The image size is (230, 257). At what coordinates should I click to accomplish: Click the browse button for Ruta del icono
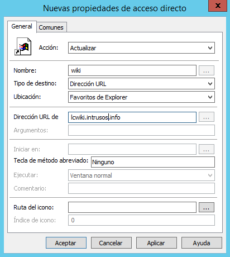(207, 207)
